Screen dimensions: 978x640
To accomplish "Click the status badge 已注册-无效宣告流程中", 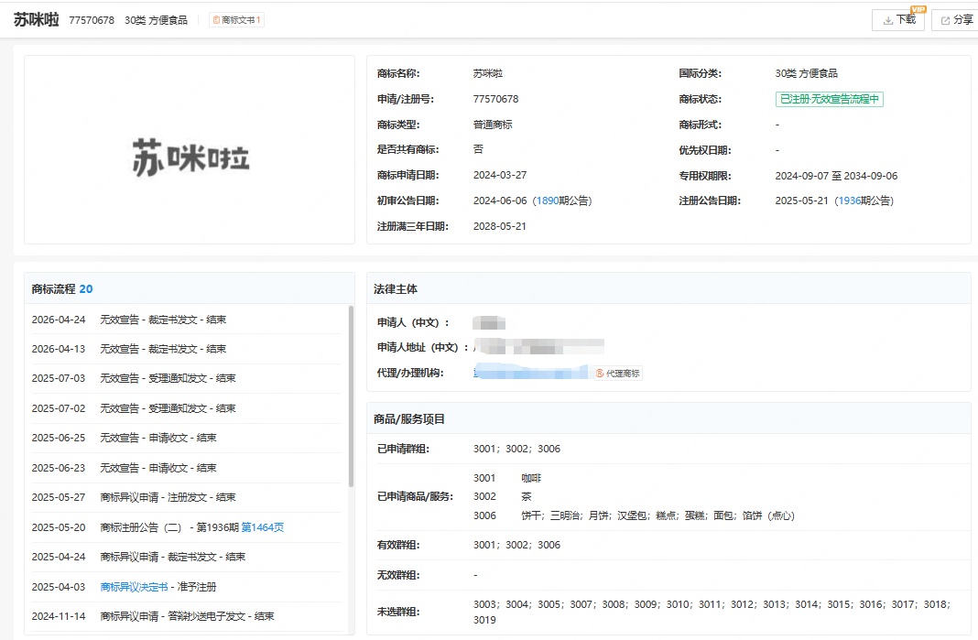I will [x=829, y=99].
